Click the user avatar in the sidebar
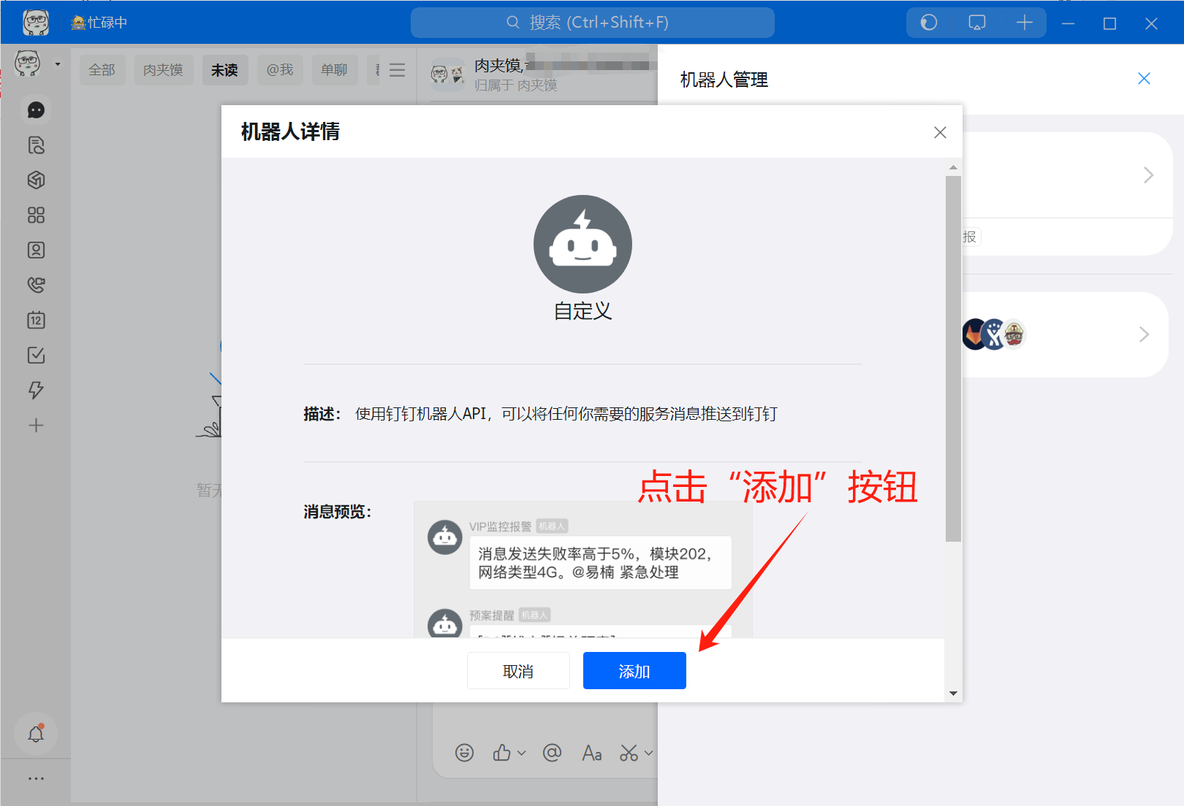The height and width of the screenshot is (806, 1184). 28,64
